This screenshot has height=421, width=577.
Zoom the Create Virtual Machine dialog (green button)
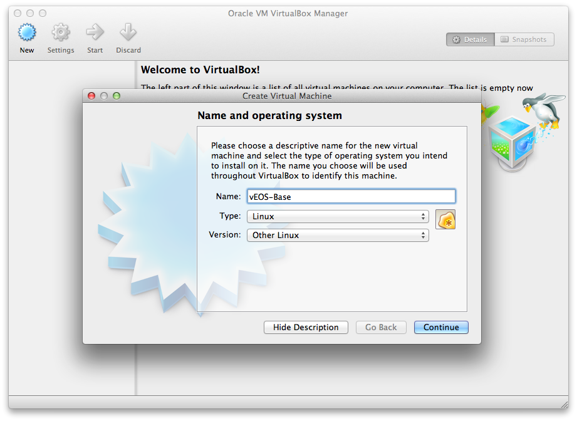(x=117, y=96)
